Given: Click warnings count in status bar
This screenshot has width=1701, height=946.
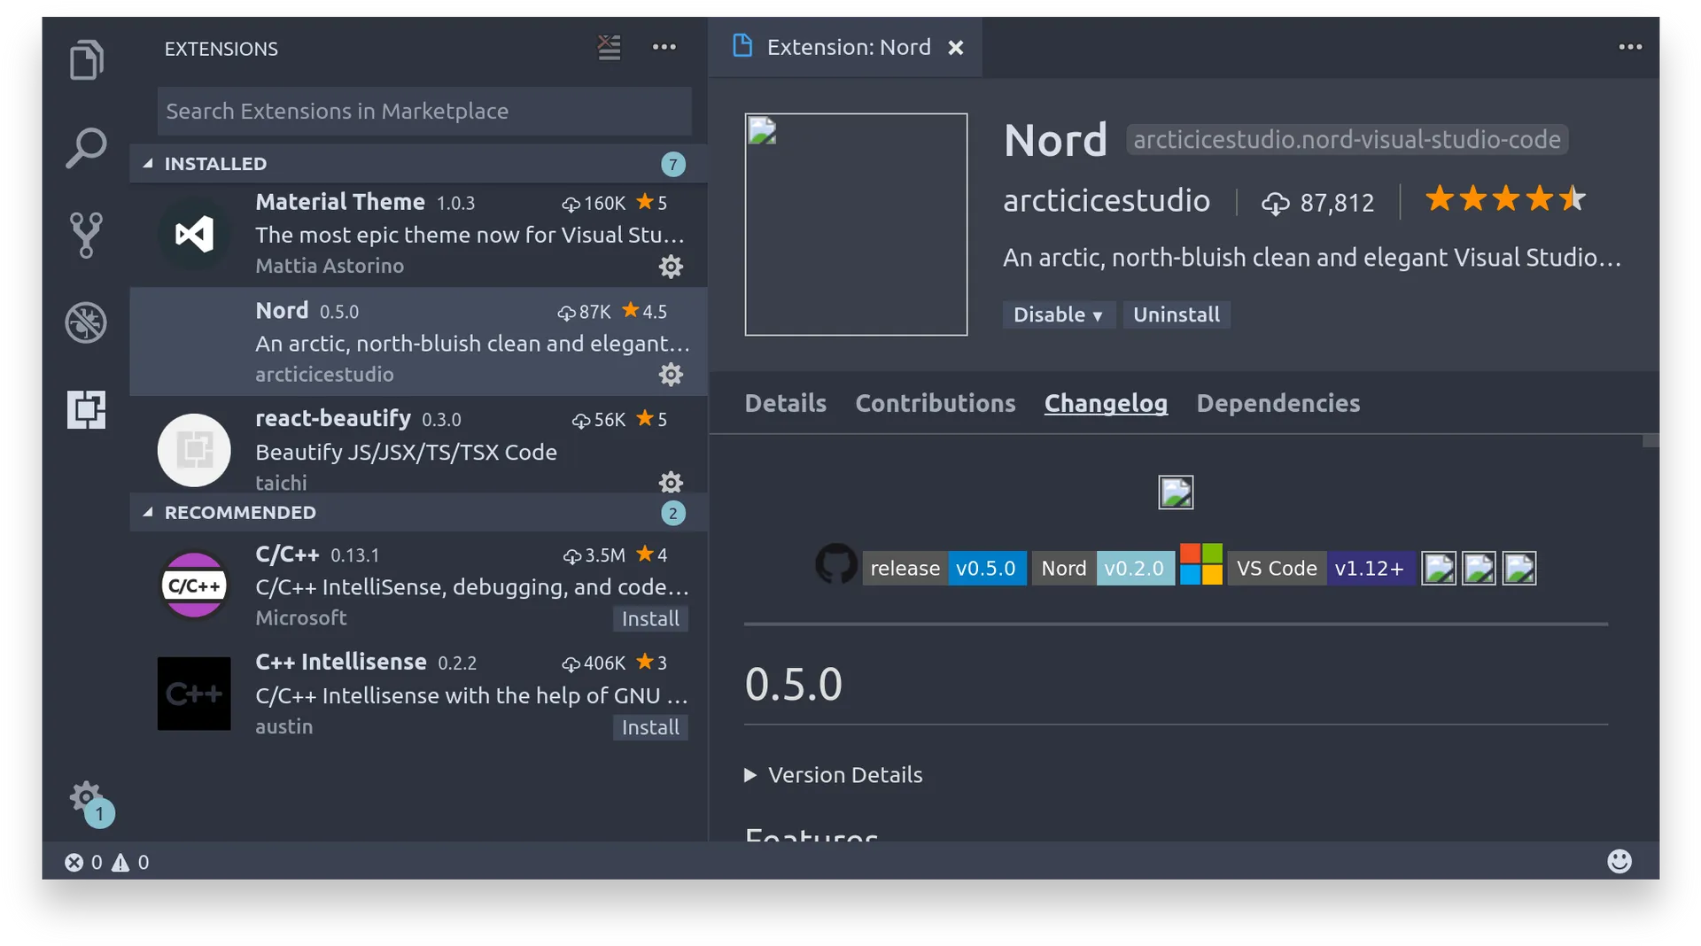Looking at the screenshot, I should (130, 862).
